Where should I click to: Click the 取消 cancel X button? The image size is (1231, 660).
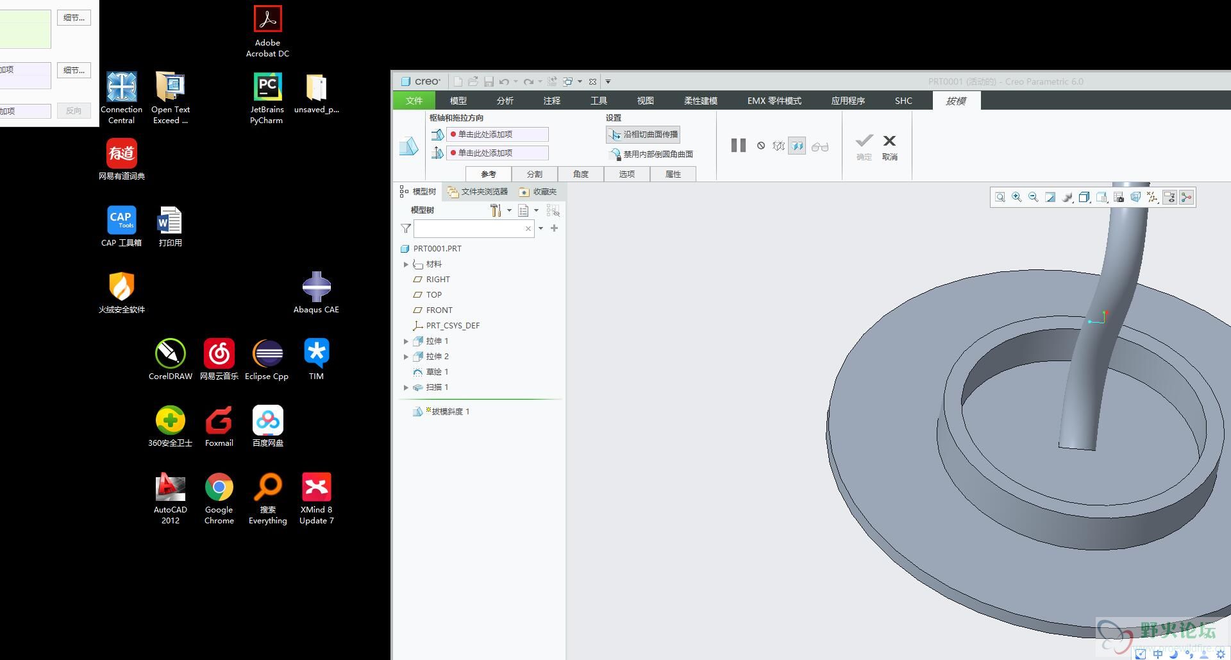pos(889,147)
